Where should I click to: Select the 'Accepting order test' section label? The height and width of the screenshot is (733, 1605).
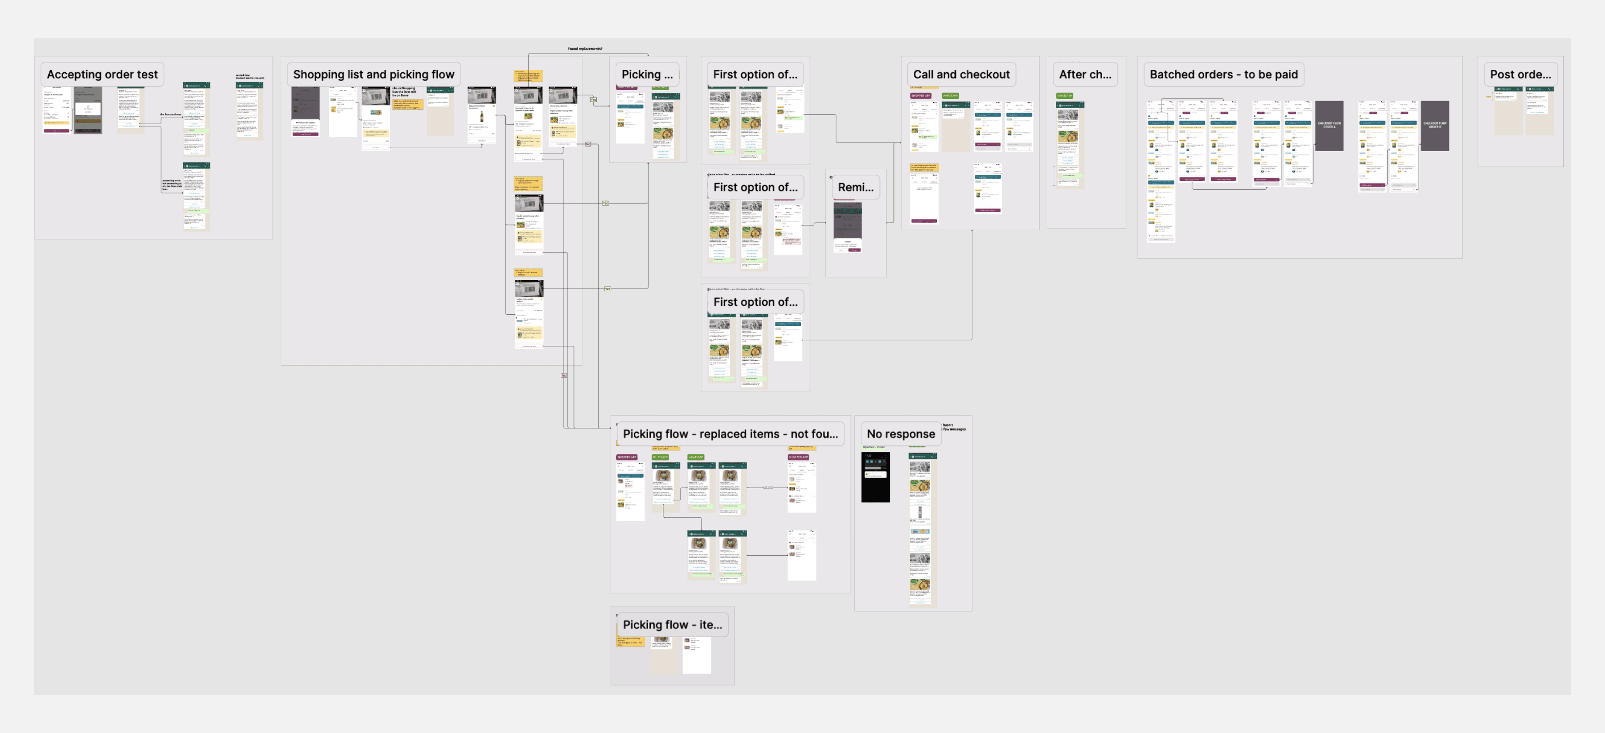tap(102, 75)
